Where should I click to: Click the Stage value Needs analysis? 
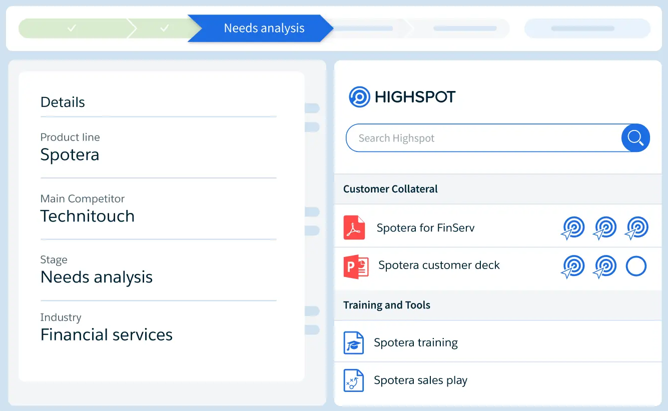[x=97, y=277]
